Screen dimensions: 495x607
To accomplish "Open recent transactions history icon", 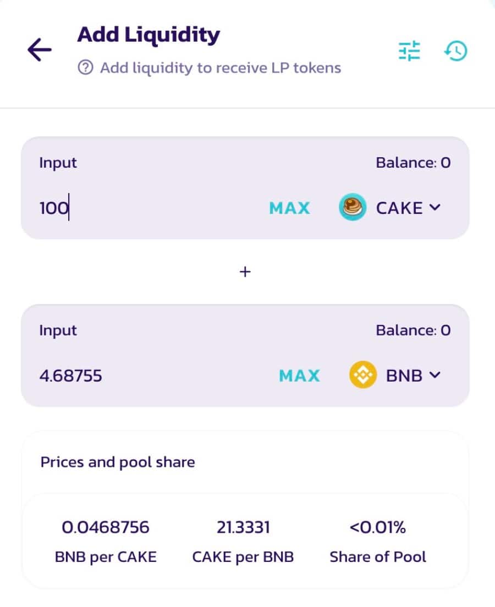I will pos(455,51).
